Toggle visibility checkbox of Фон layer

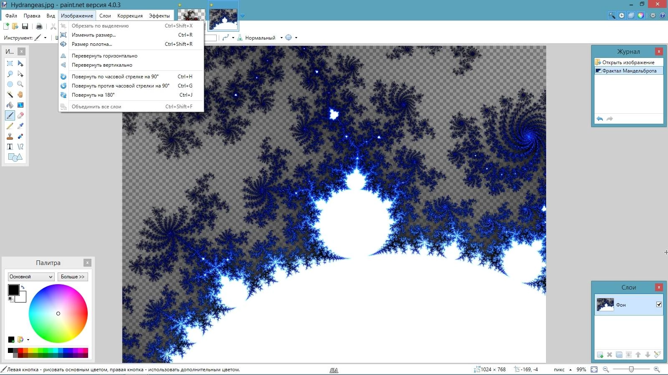pyautogui.click(x=659, y=305)
